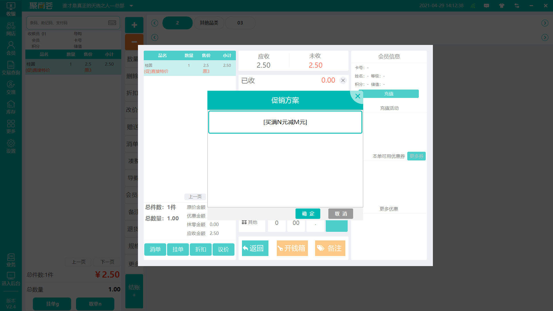Click 挂单 in checkout panel
This screenshot has height=311, width=553.
[178, 249]
